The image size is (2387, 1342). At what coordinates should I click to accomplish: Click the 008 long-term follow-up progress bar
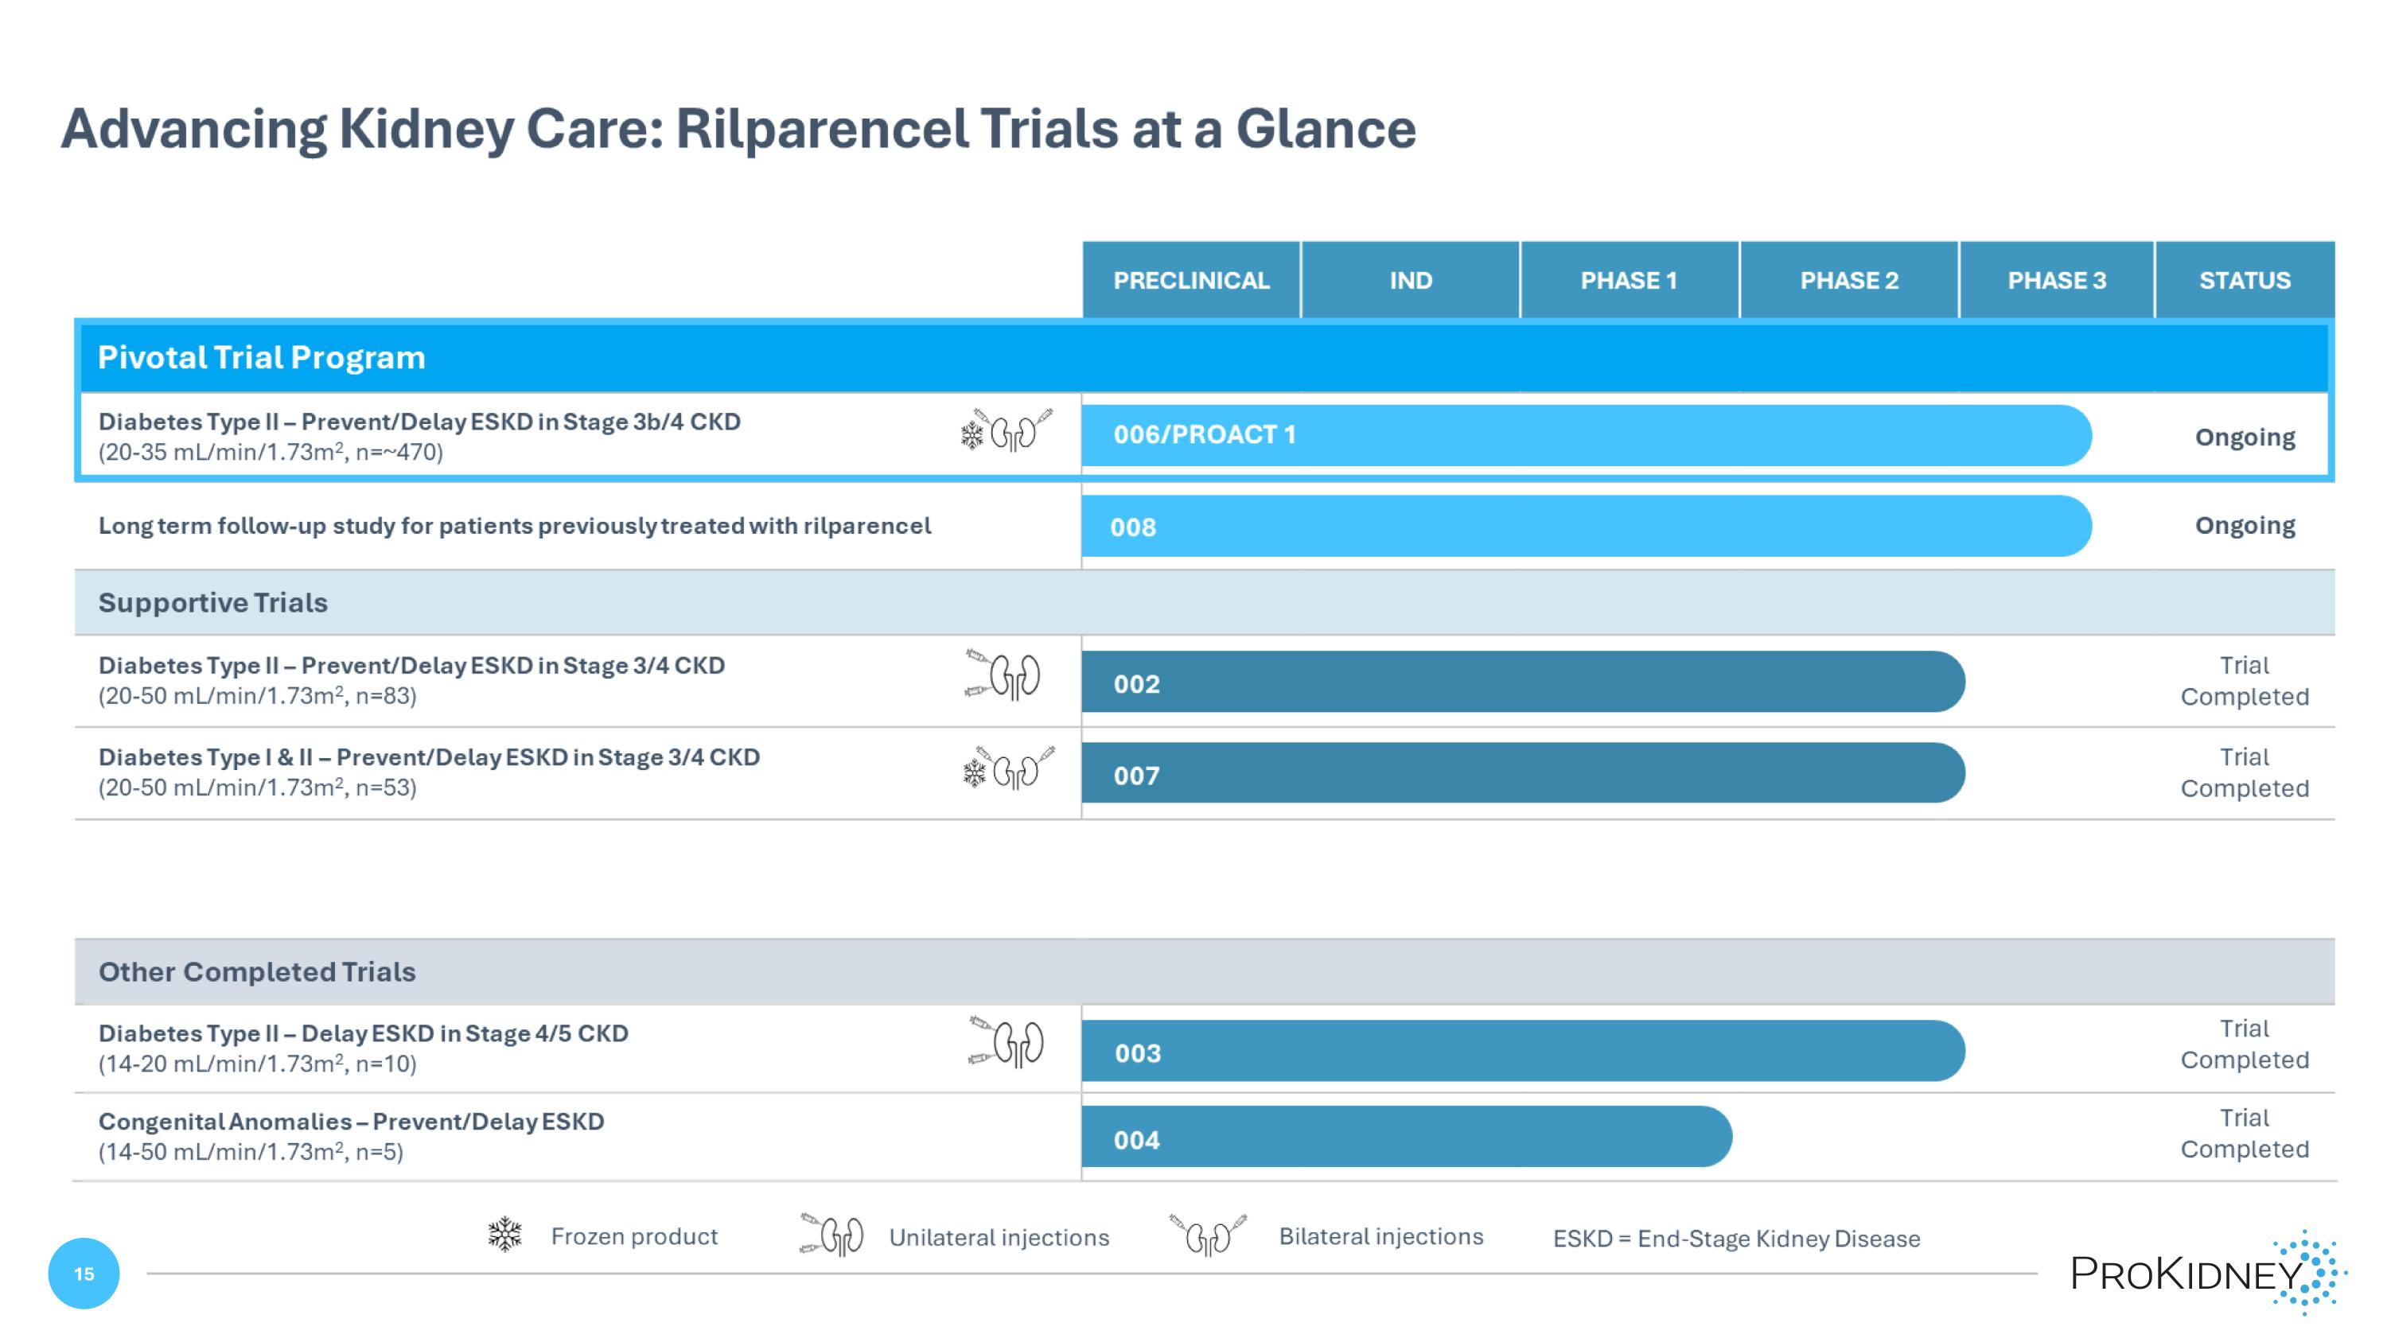[x=1584, y=526]
